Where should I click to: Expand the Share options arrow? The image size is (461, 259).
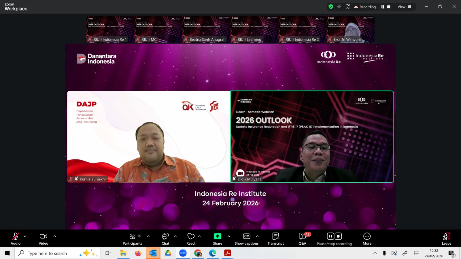tap(229, 236)
